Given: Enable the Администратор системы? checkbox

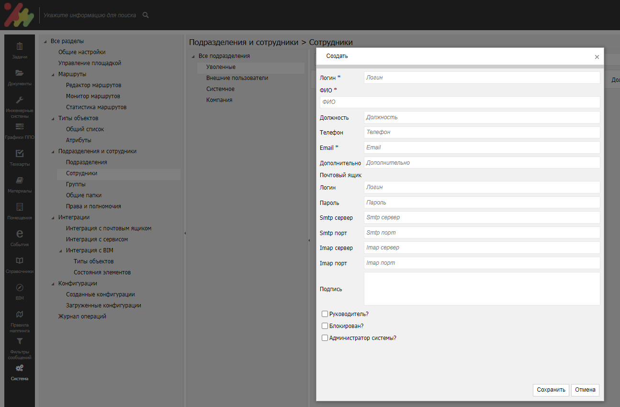Looking at the screenshot, I should click(325, 338).
